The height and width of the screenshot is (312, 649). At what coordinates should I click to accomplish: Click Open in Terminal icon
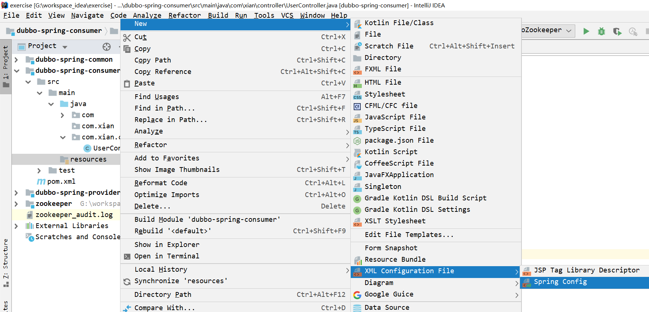pyautogui.click(x=127, y=257)
